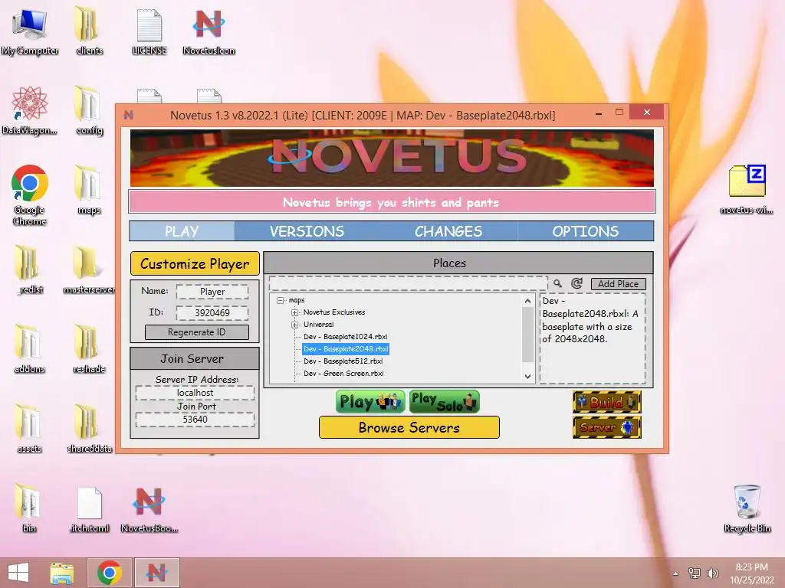Launch Google Chrome from desktop icon

click(30, 194)
